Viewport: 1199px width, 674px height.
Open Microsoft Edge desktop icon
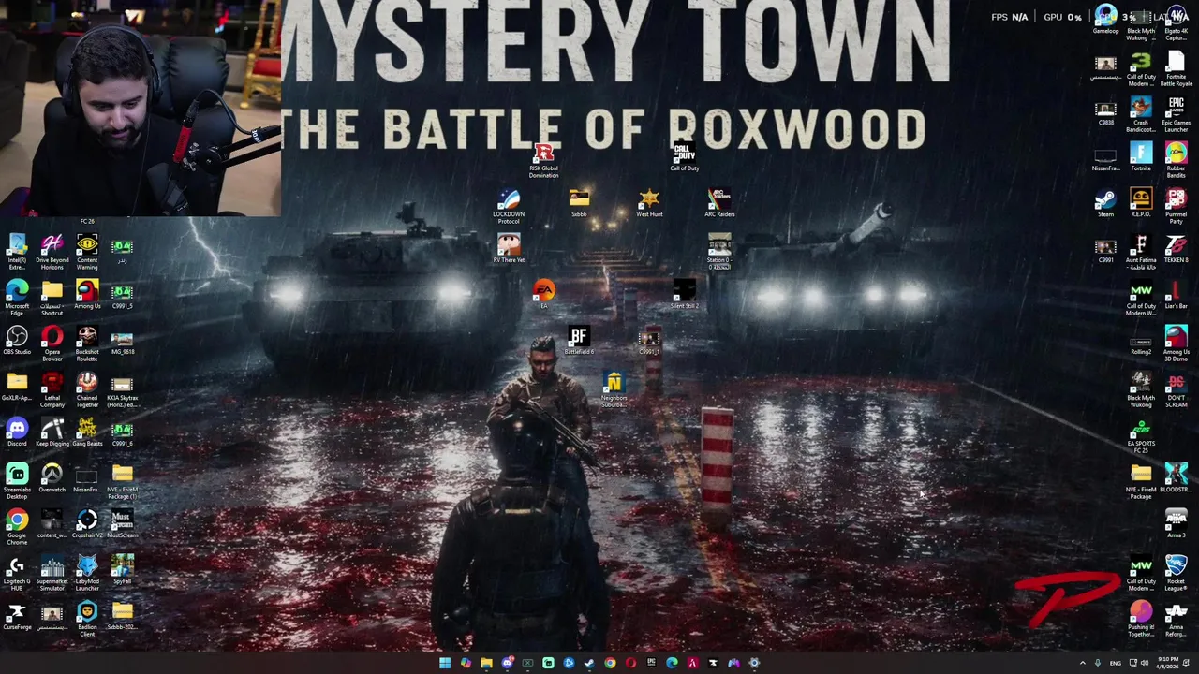coord(17,297)
